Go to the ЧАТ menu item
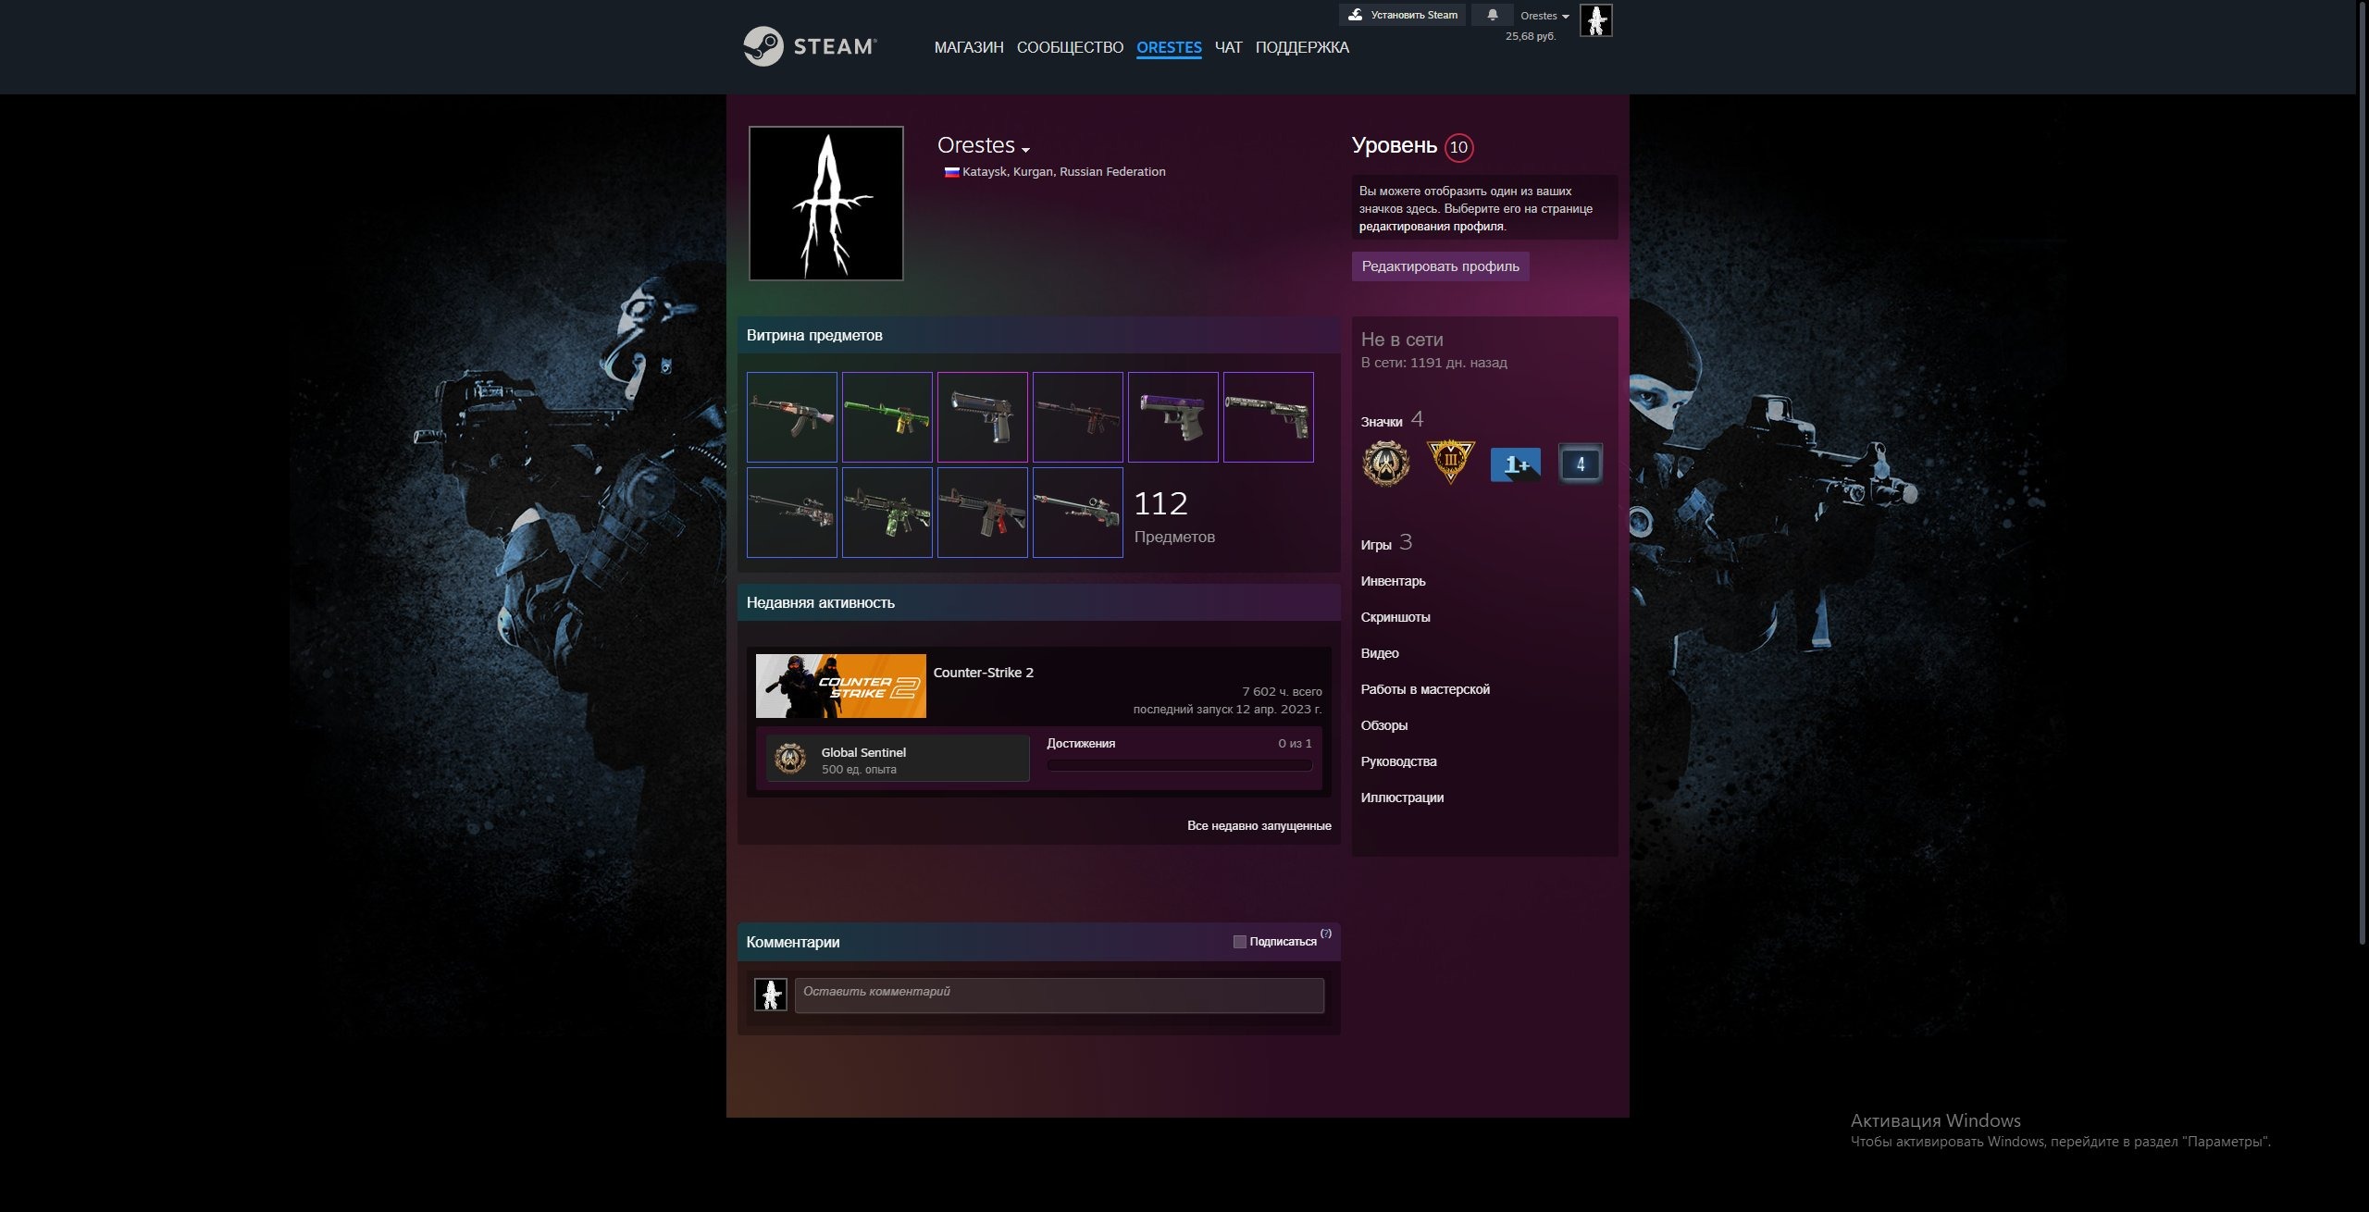 [x=1228, y=47]
